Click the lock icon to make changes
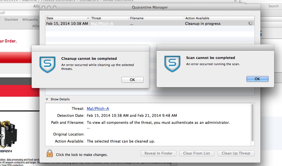The image size is (282, 166). [50, 153]
